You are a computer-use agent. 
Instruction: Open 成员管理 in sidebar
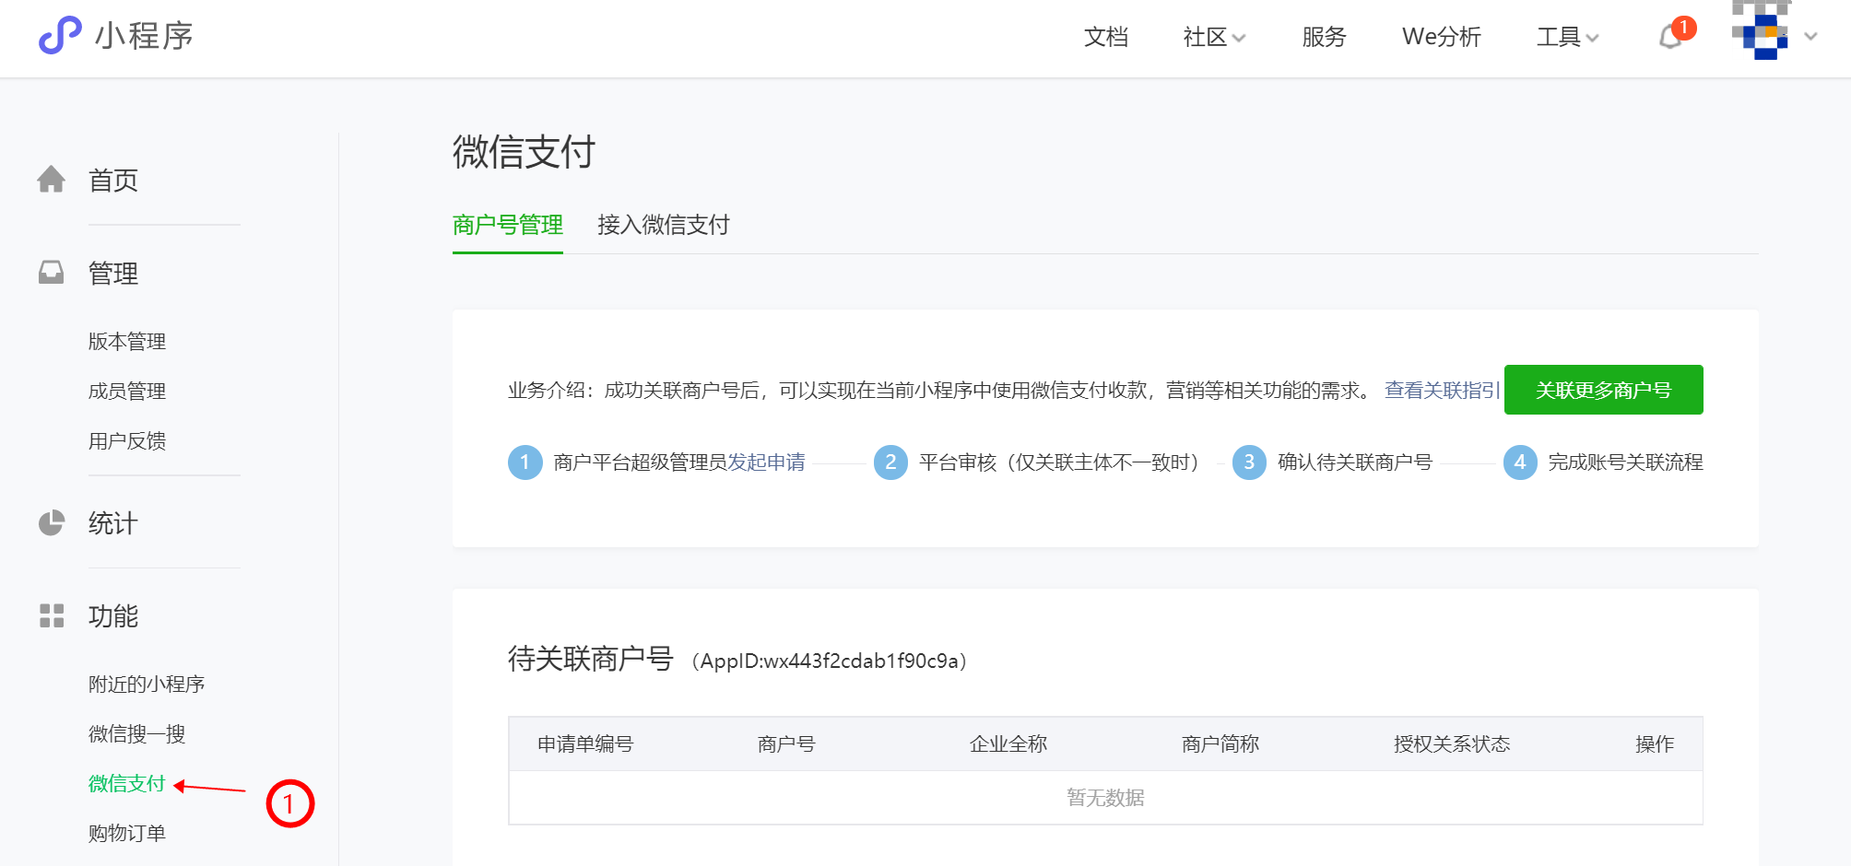(x=127, y=391)
